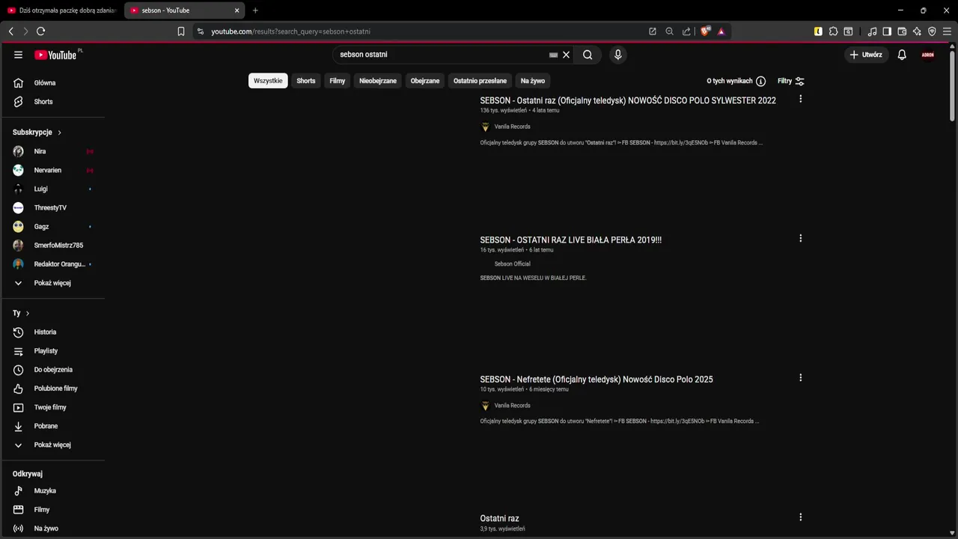This screenshot has width=958, height=539.
Task: Clear the search field with the X
Action: [566, 55]
